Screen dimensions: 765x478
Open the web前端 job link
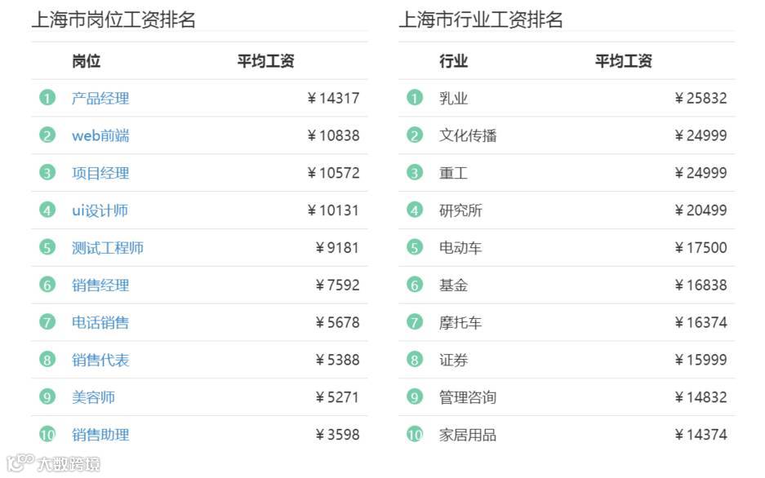coord(100,135)
